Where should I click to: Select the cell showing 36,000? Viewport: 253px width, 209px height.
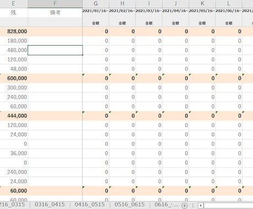coord(14,153)
